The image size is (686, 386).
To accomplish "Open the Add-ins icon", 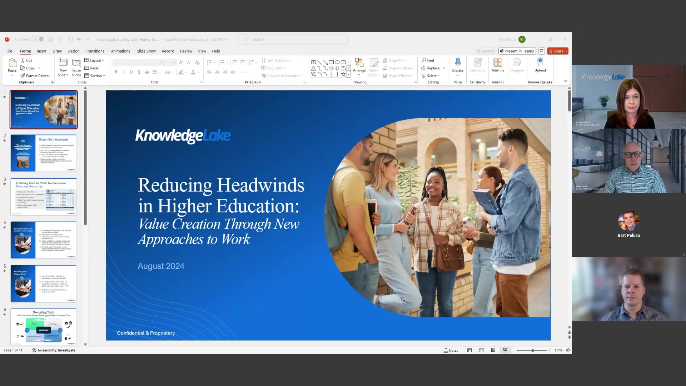I will coord(498,63).
